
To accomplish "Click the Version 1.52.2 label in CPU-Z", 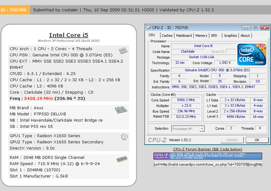I will 180,140.
